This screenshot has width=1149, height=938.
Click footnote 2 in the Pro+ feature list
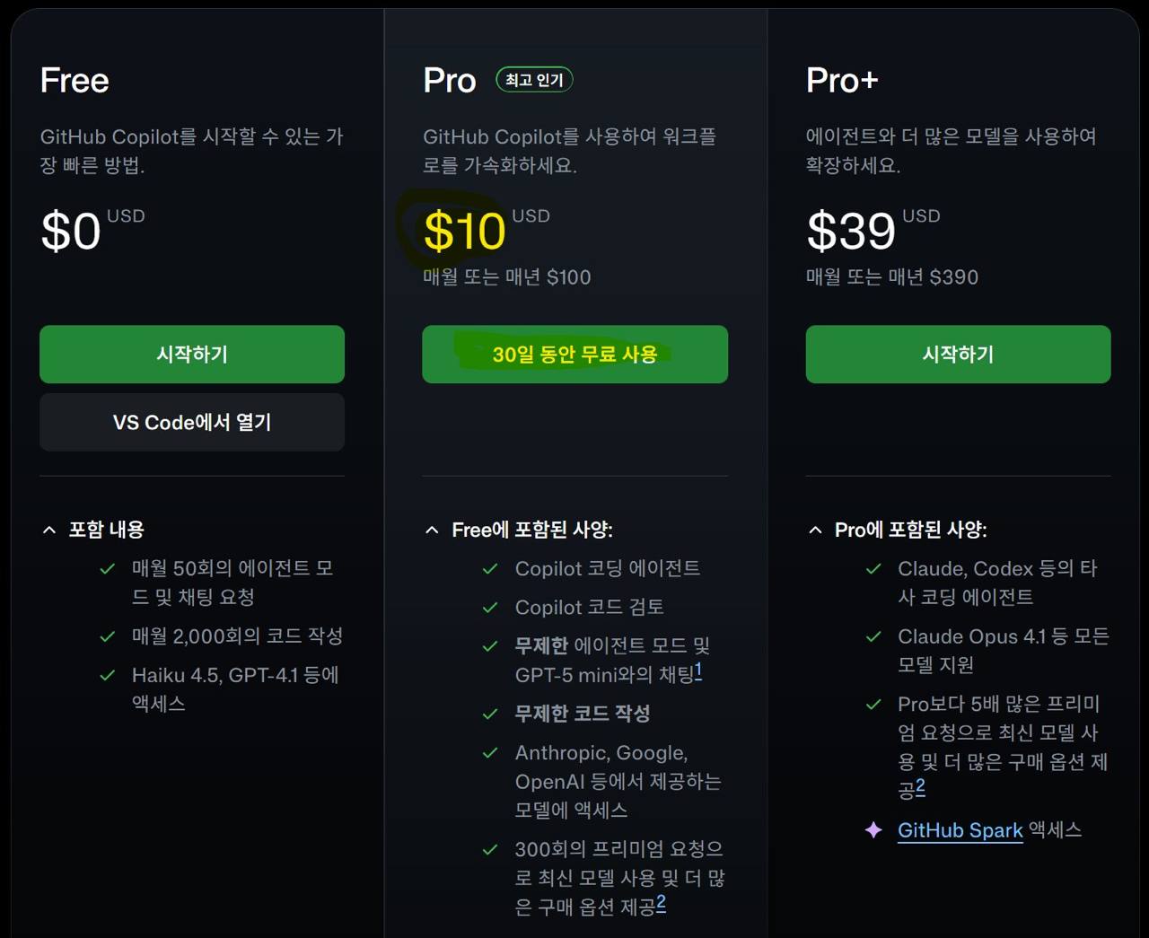click(920, 786)
